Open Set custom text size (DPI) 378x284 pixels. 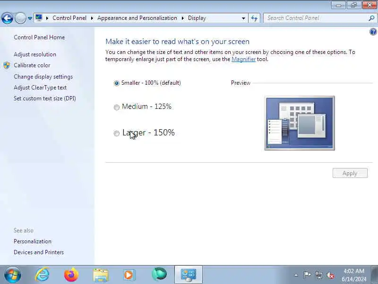coord(45,98)
